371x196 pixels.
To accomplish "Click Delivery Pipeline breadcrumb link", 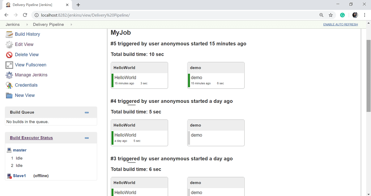I will tap(49, 25).
